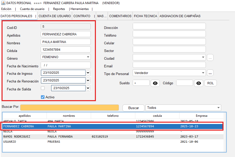This screenshot has width=235, height=157.
Task: Open the Herramientas menu
Action: [x=80, y=9]
